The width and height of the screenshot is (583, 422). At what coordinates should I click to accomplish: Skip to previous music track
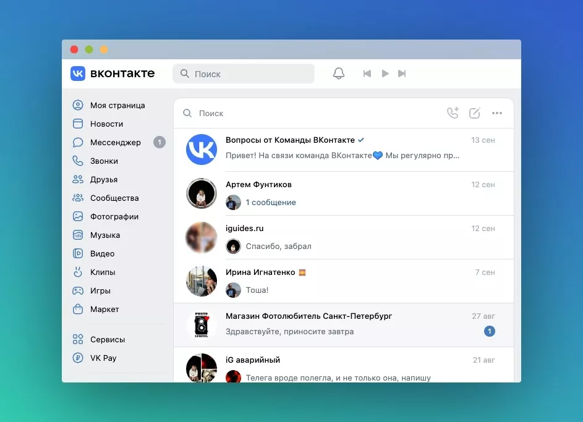[x=367, y=74]
